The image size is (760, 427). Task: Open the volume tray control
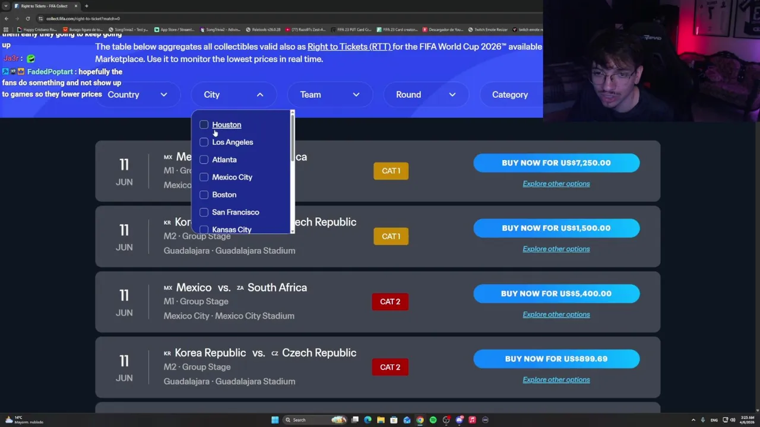click(x=732, y=420)
